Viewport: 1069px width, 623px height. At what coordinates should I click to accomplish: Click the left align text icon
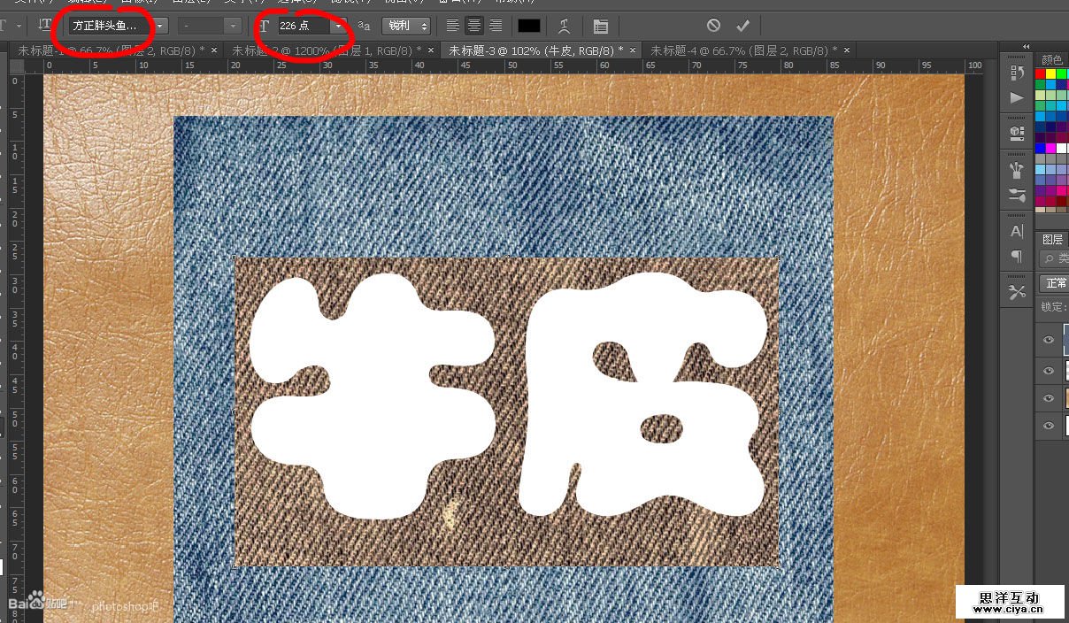click(452, 26)
